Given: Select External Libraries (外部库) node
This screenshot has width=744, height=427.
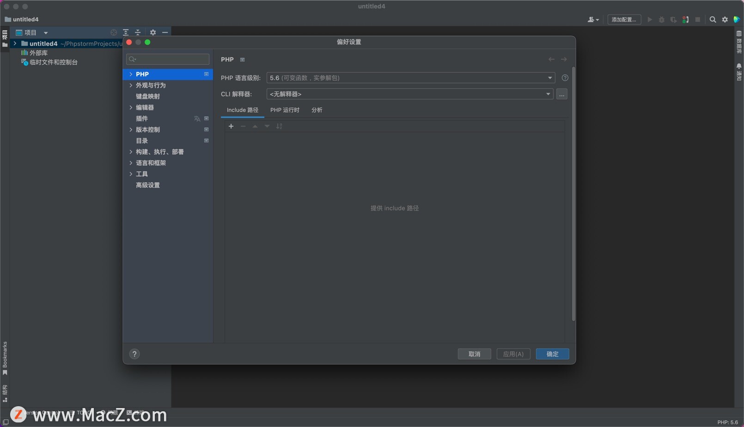Looking at the screenshot, I should [34, 53].
